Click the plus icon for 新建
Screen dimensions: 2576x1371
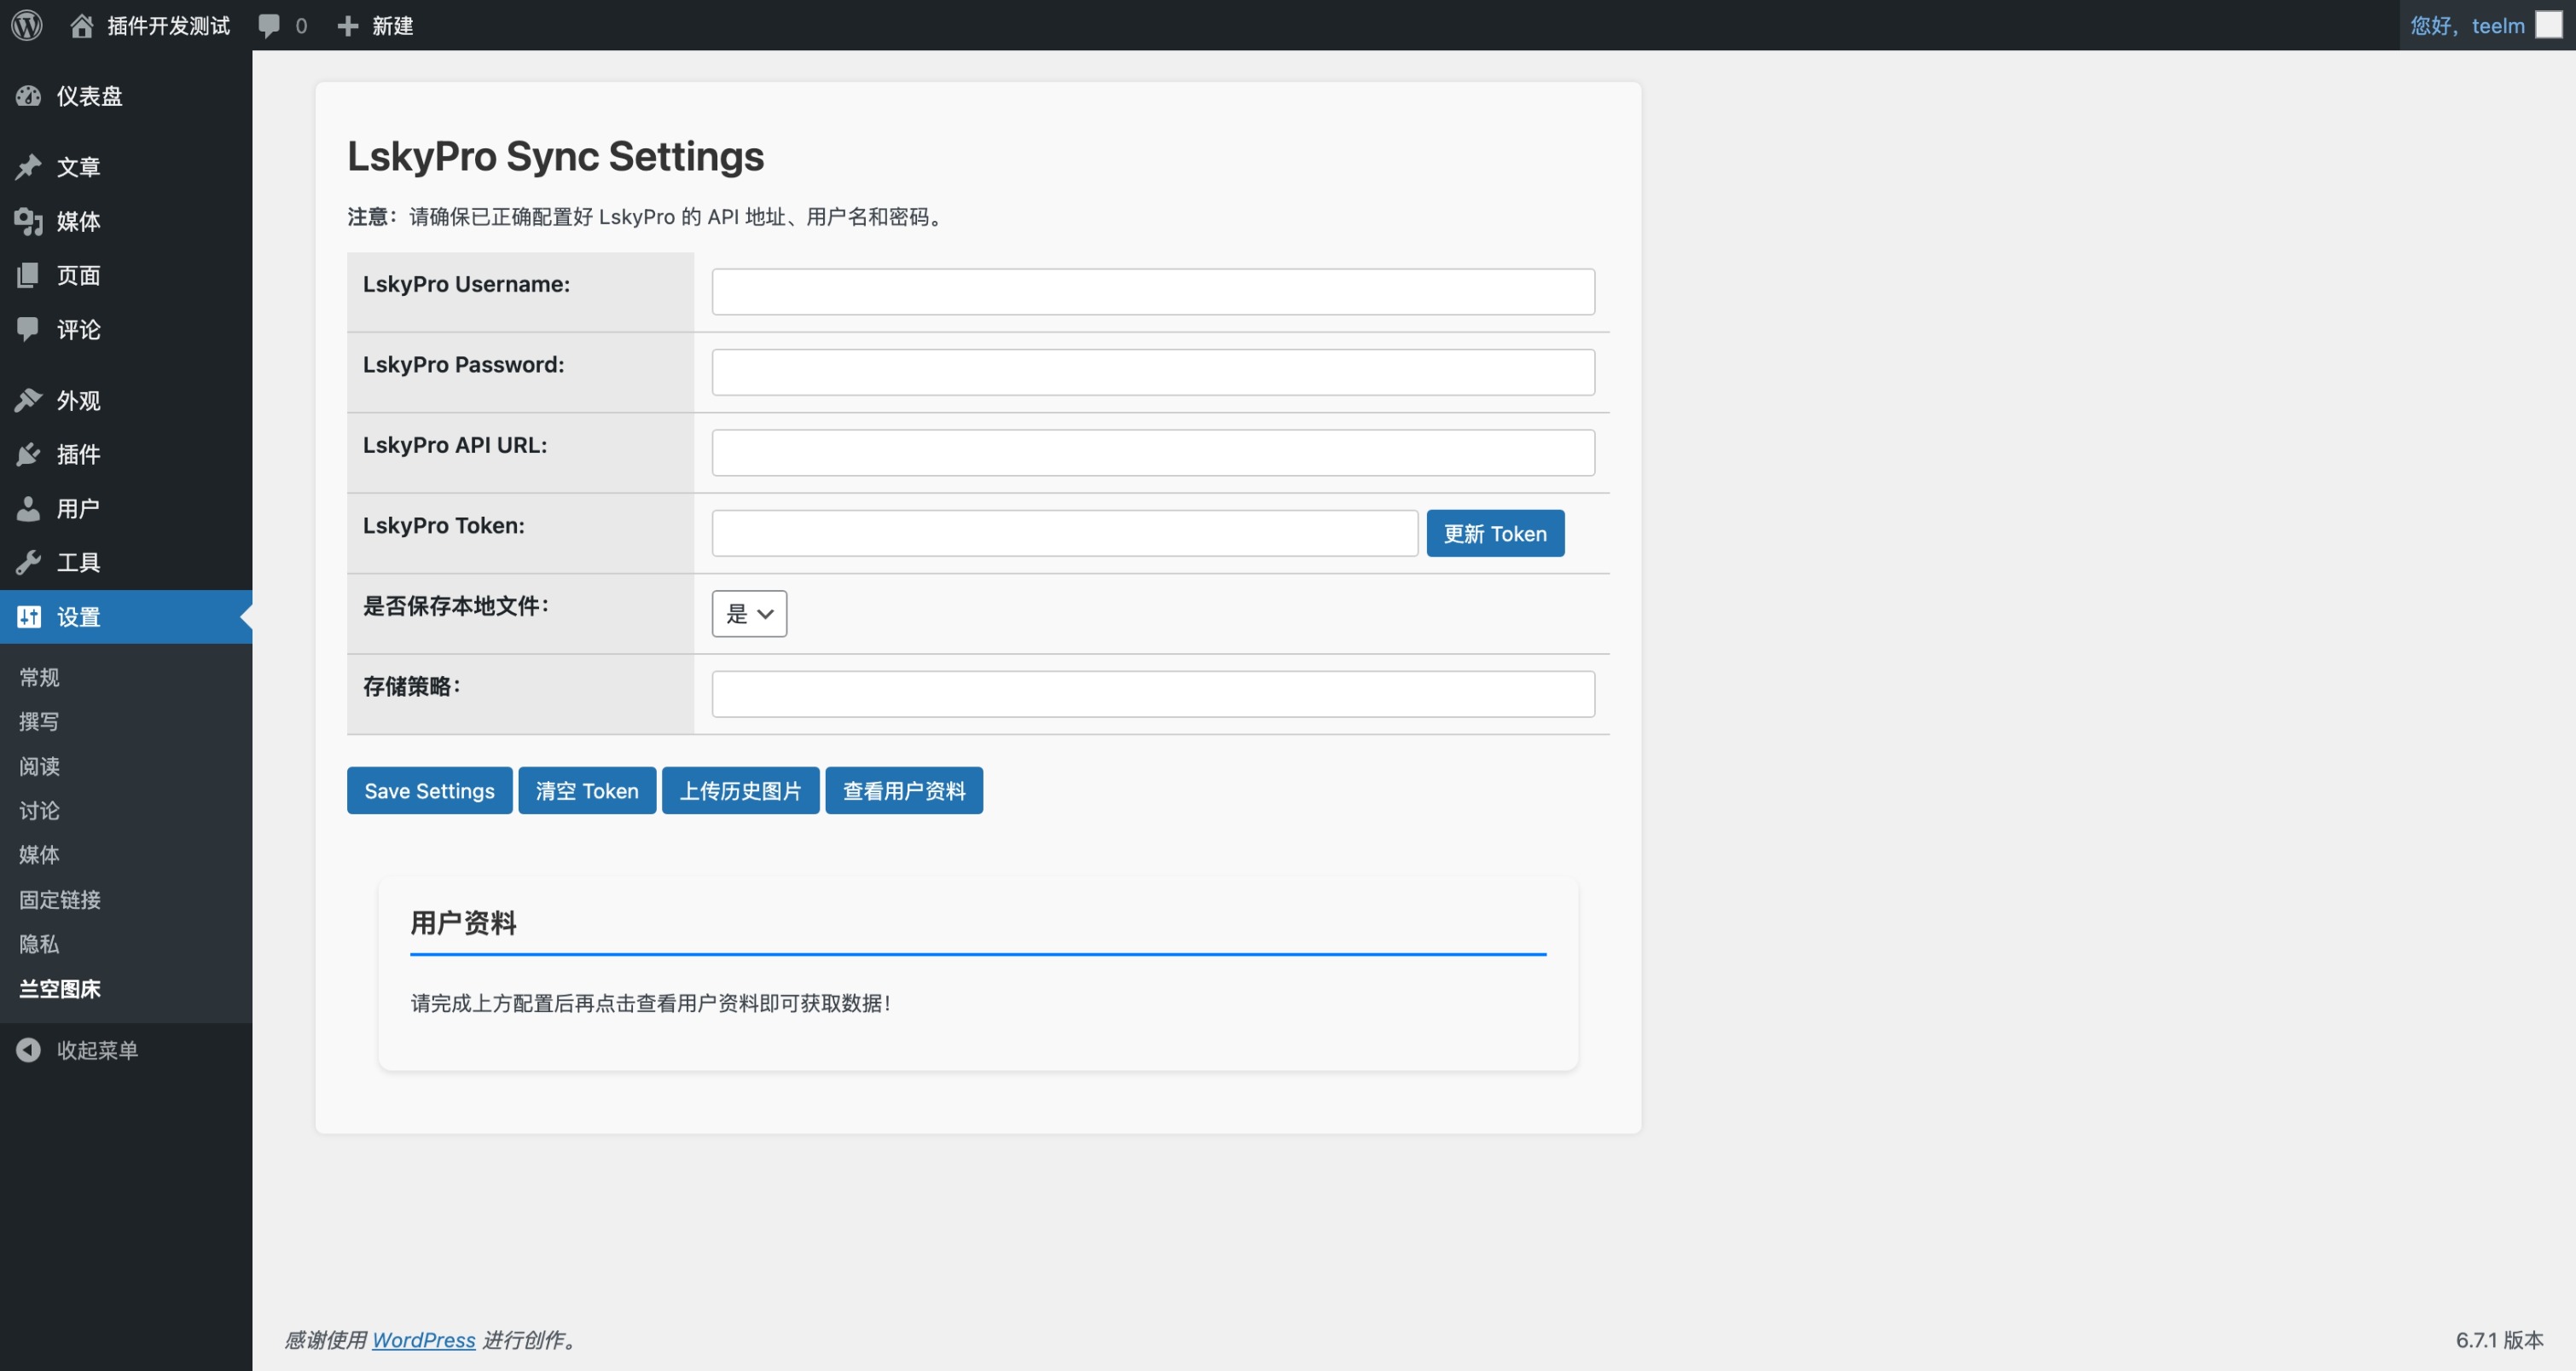(347, 25)
